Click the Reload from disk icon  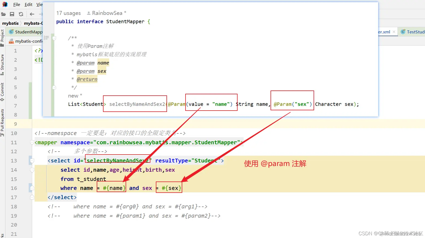21,14
